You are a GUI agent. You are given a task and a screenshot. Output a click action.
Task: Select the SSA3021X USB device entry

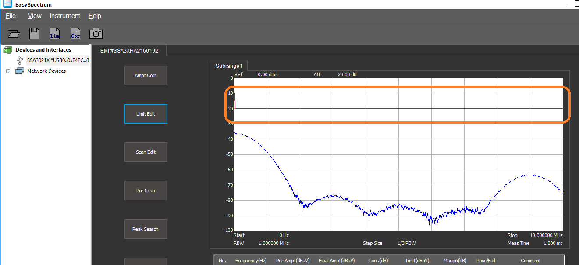(58, 60)
